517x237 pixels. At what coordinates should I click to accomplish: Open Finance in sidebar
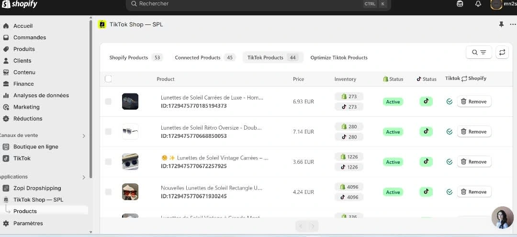tap(23, 84)
